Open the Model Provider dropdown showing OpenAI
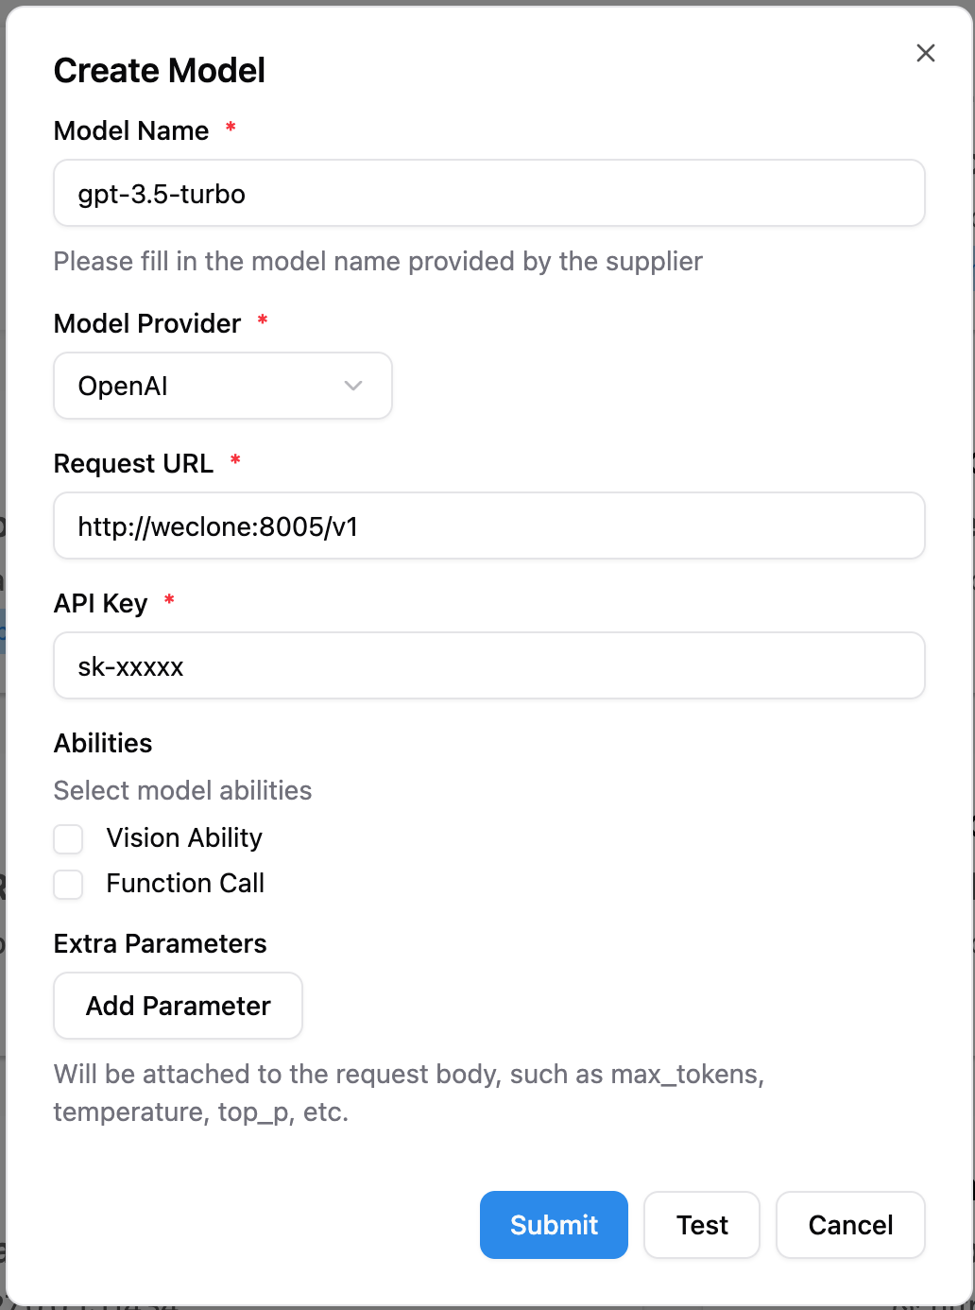The width and height of the screenshot is (975, 1310). coord(222,386)
